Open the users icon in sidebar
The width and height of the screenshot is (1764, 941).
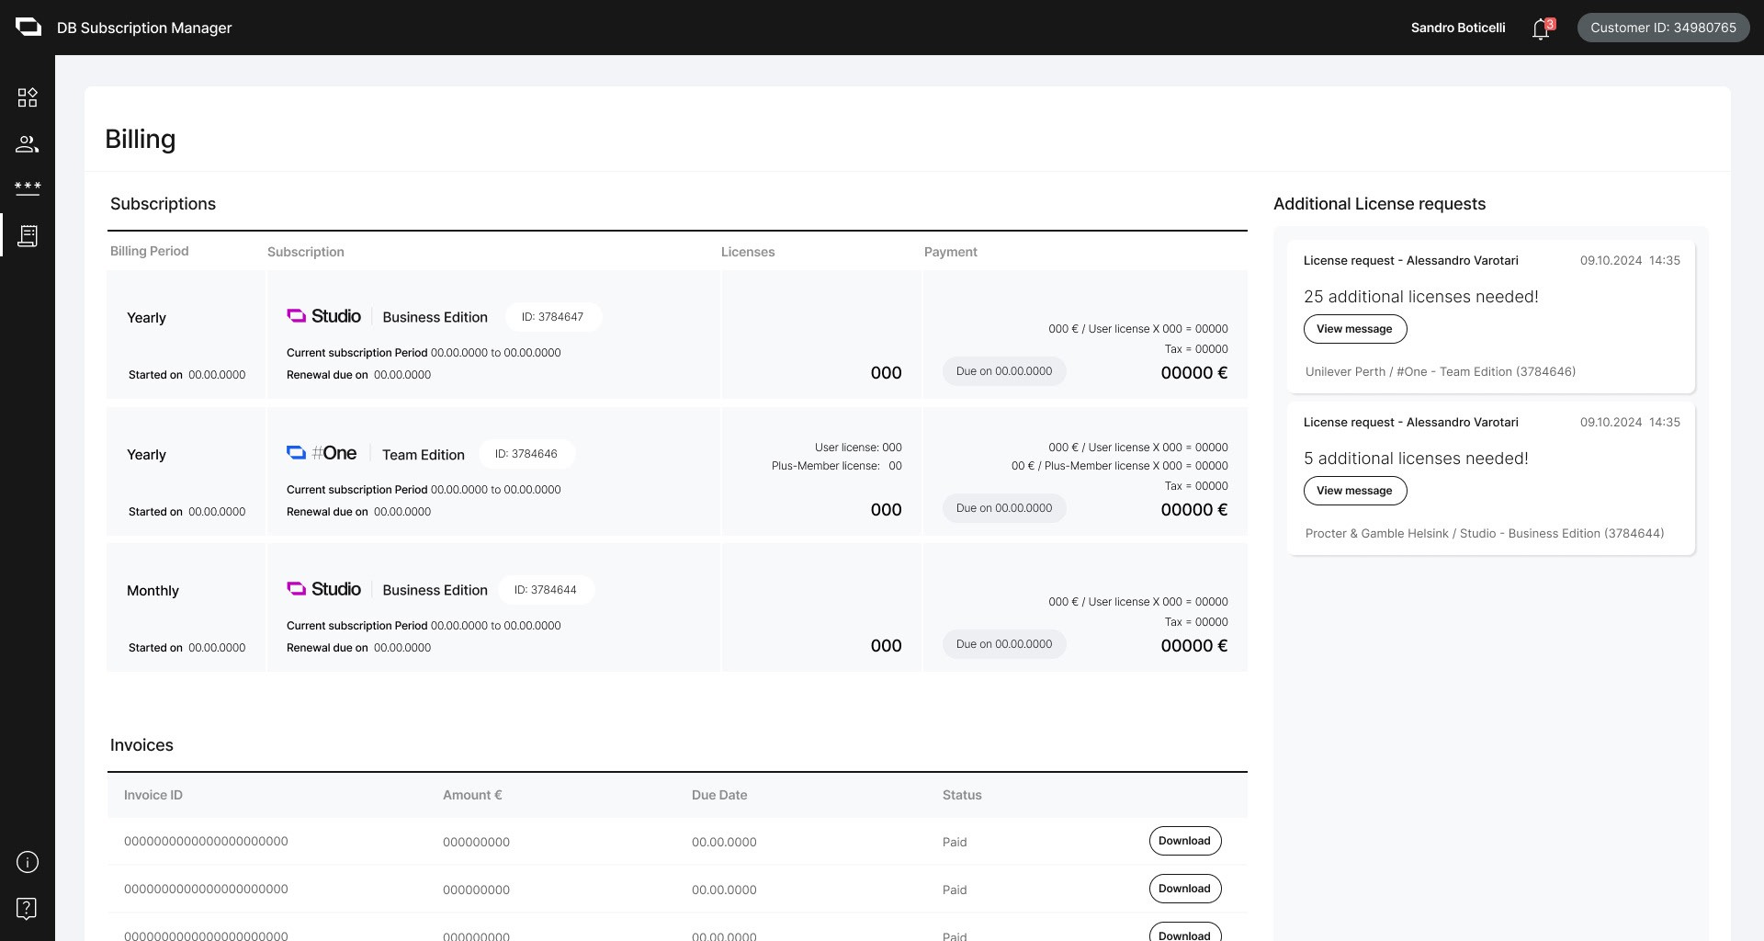click(28, 144)
